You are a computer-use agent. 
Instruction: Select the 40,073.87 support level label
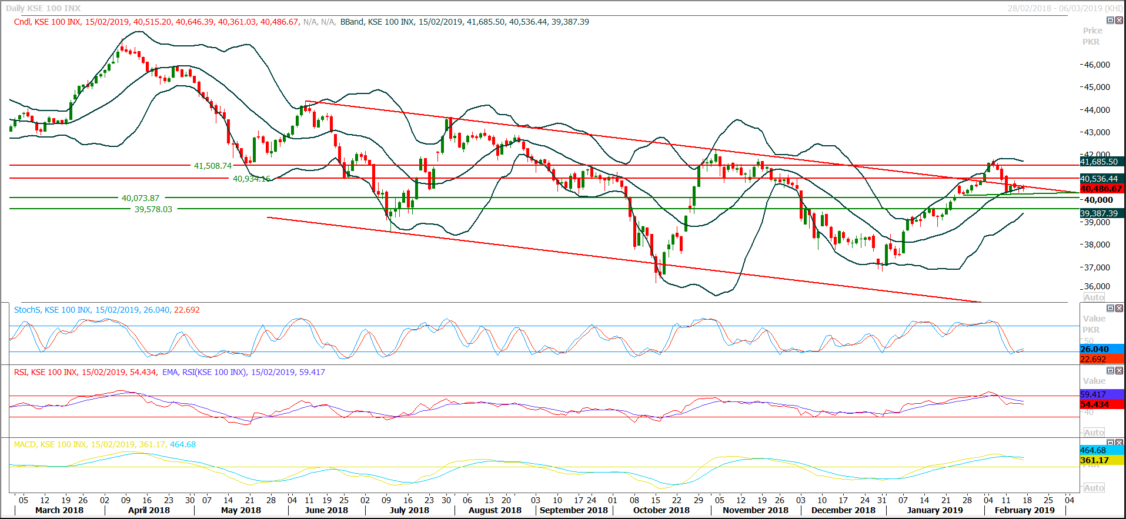pos(141,198)
